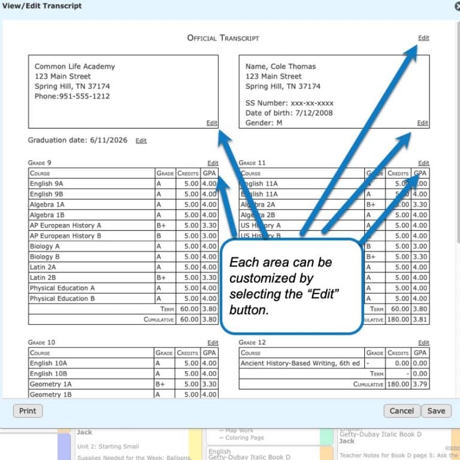Click the Grade 12 cumulative GPA 3.79
The image size is (460, 460).
(x=420, y=384)
